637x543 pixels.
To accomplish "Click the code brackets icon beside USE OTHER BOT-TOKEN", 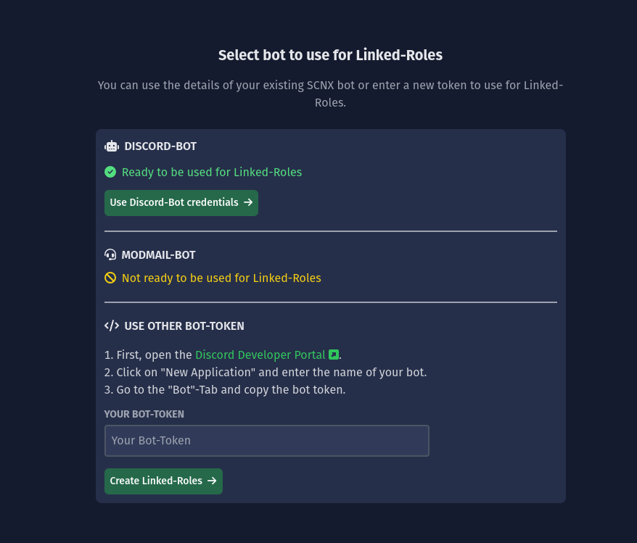I will (x=112, y=326).
